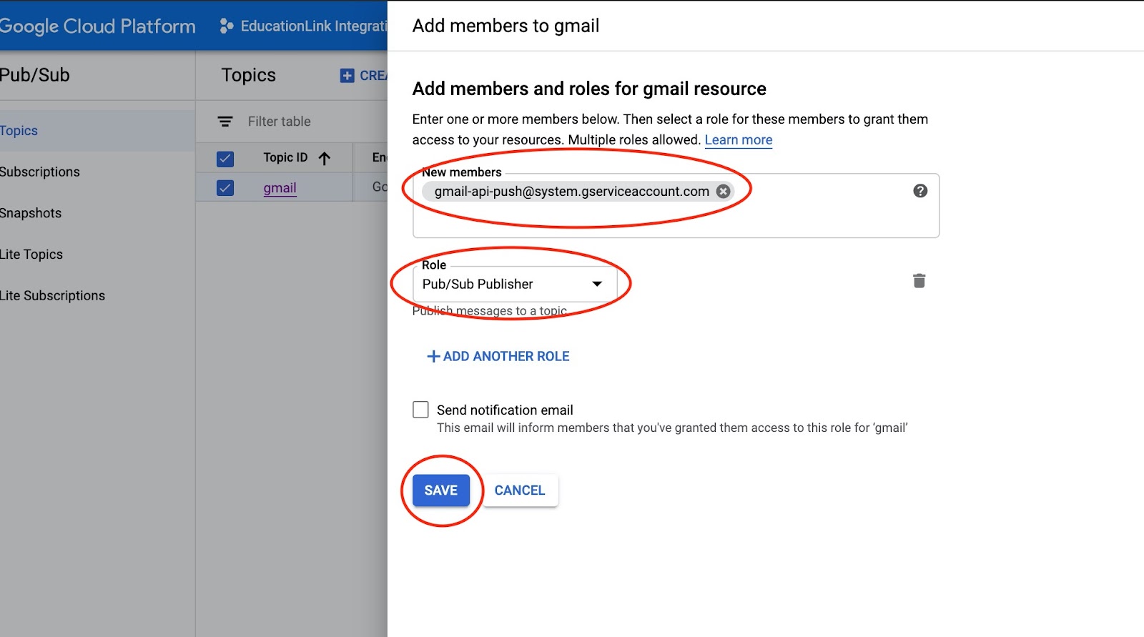The height and width of the screenshot is (637, 1144).
Task: Delete the Pub/Sub Publisher role via trash icon
Action: [x=919, y=281]
